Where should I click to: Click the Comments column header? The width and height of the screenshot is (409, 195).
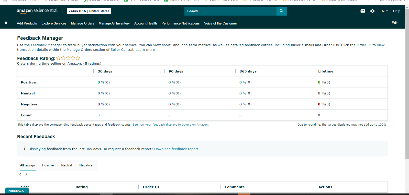tap(235, 187)
